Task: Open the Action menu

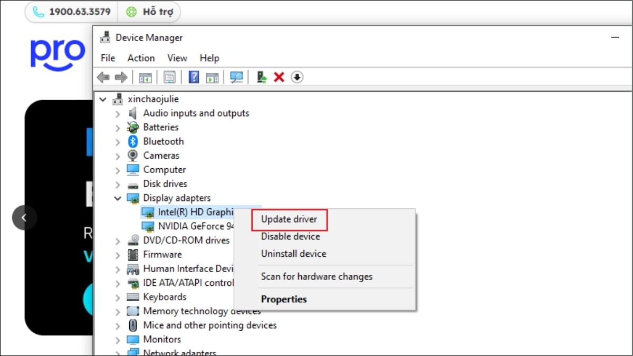Action: point(141,58)
